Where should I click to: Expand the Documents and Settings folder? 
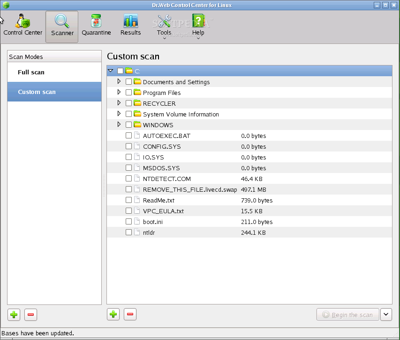point(119,81)
